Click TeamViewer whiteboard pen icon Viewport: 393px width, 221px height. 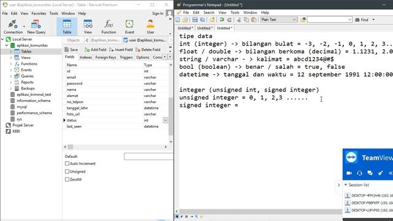381,173
